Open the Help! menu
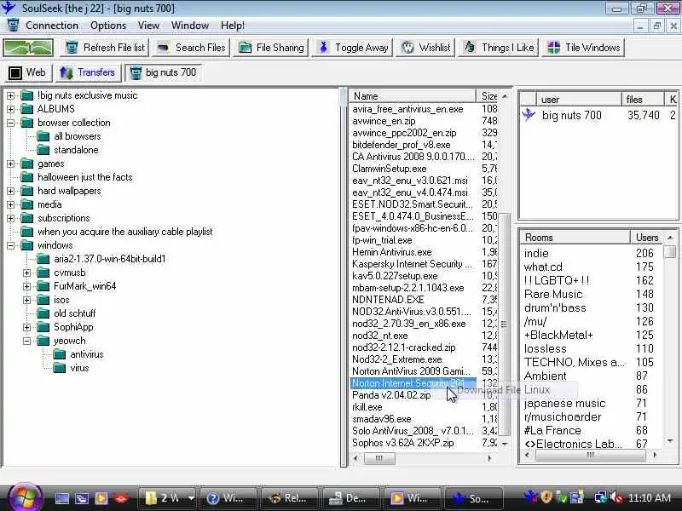This screenshot has width=682, height=511. point(233,26)
